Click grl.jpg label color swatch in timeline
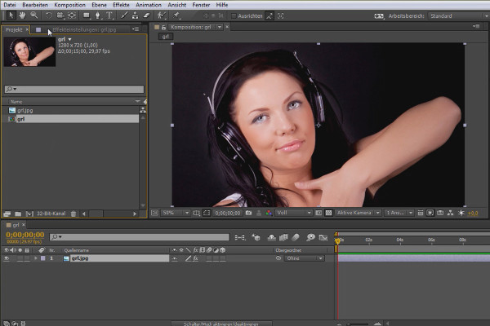 (x=43, y=258)
